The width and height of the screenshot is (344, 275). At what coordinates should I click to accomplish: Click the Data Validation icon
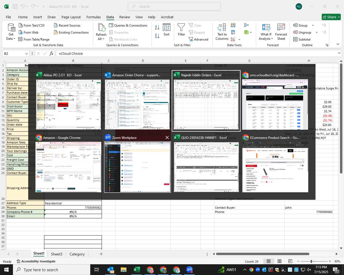point(233,39)
